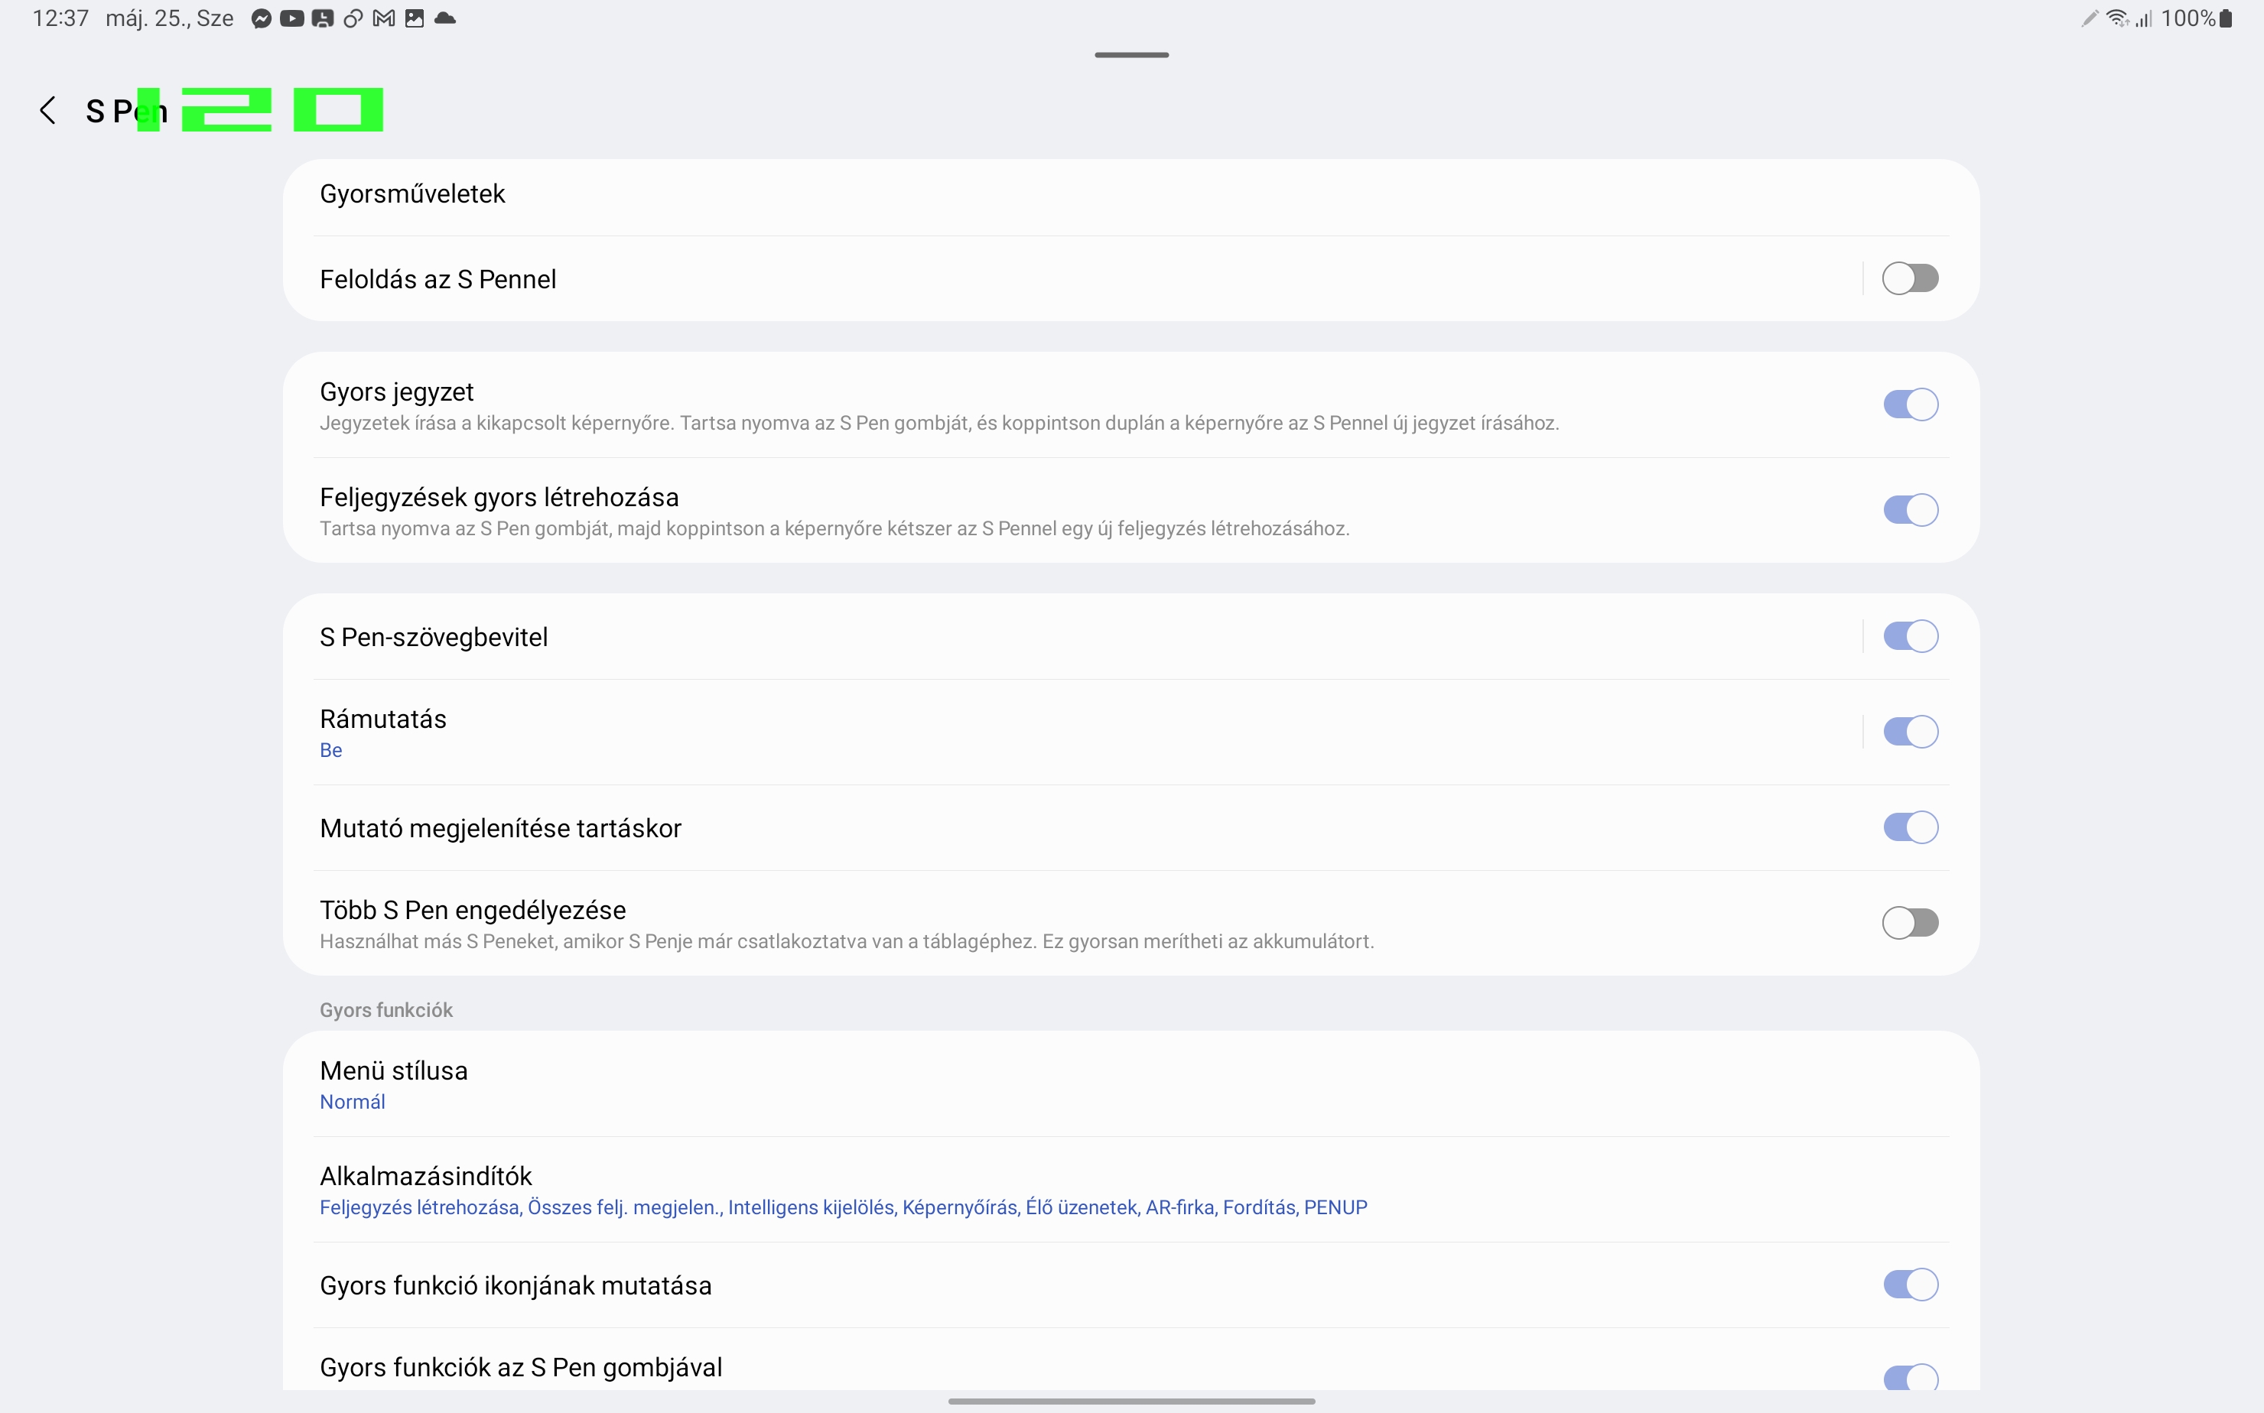This screenshot has height=1413, width=2264.
Task: Tap the panel drag handle at top
Action: point(1131,55)
